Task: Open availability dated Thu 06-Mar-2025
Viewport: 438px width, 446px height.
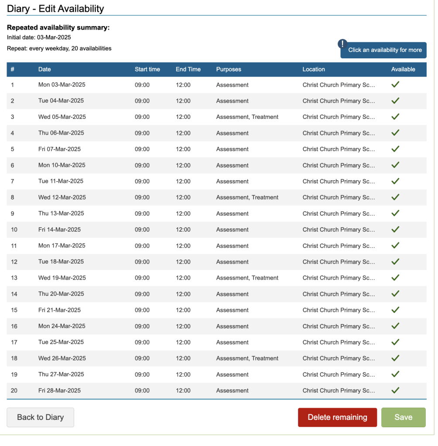Action: pyautogui.click(x=61, y=133)
